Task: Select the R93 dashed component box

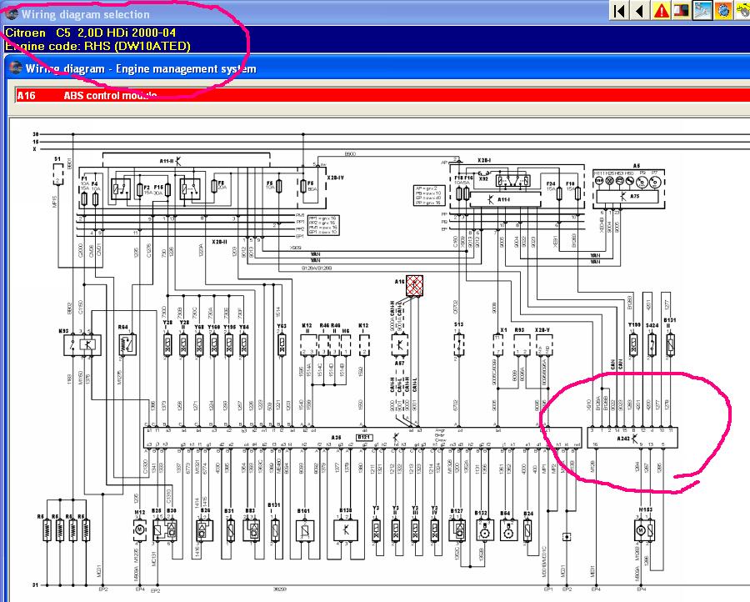Action: tap(522, 344)
